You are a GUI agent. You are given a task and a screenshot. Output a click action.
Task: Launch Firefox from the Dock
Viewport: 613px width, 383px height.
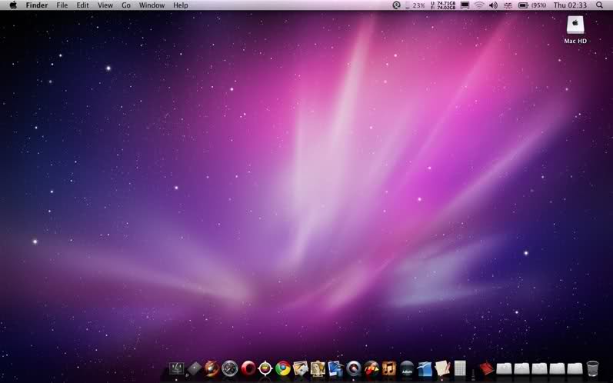[x=212, y=368]
